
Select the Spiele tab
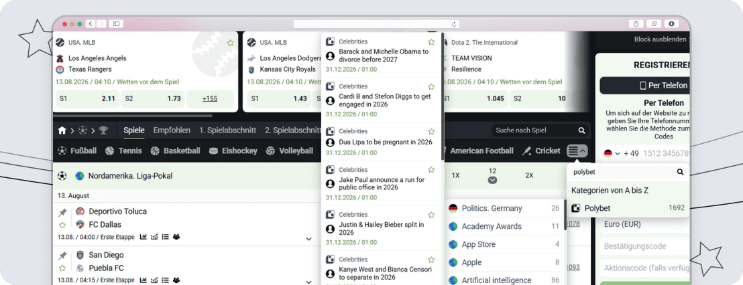tap(134, 130)
